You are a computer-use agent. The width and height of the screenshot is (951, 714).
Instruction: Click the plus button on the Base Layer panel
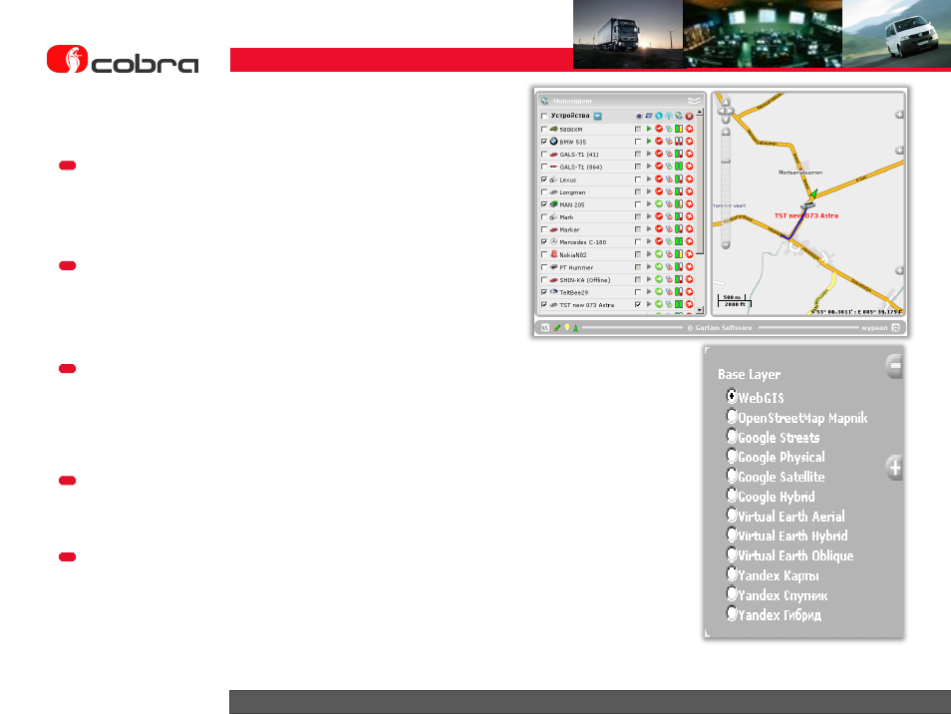pos(894,468)
